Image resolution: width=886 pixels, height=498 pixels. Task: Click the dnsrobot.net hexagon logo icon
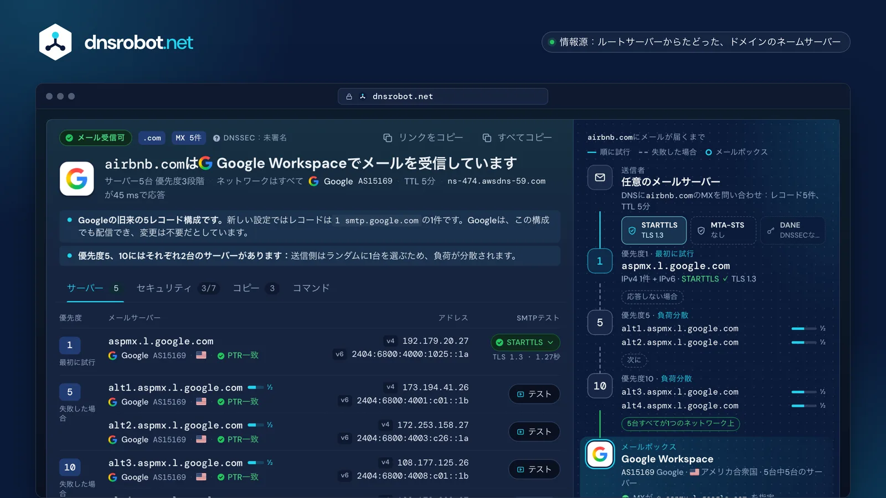(x=55, y=42)
